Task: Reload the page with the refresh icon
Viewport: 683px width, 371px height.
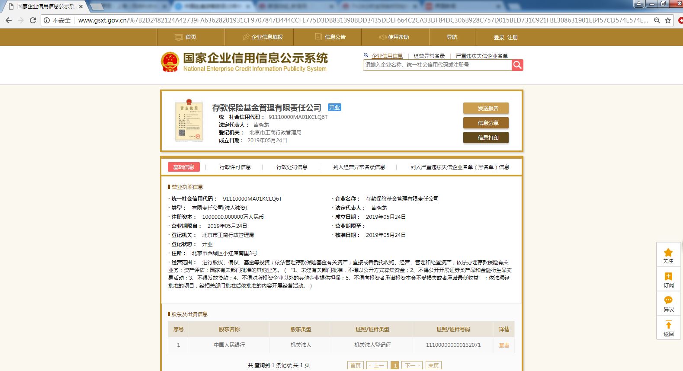Action: click(33, 20)
